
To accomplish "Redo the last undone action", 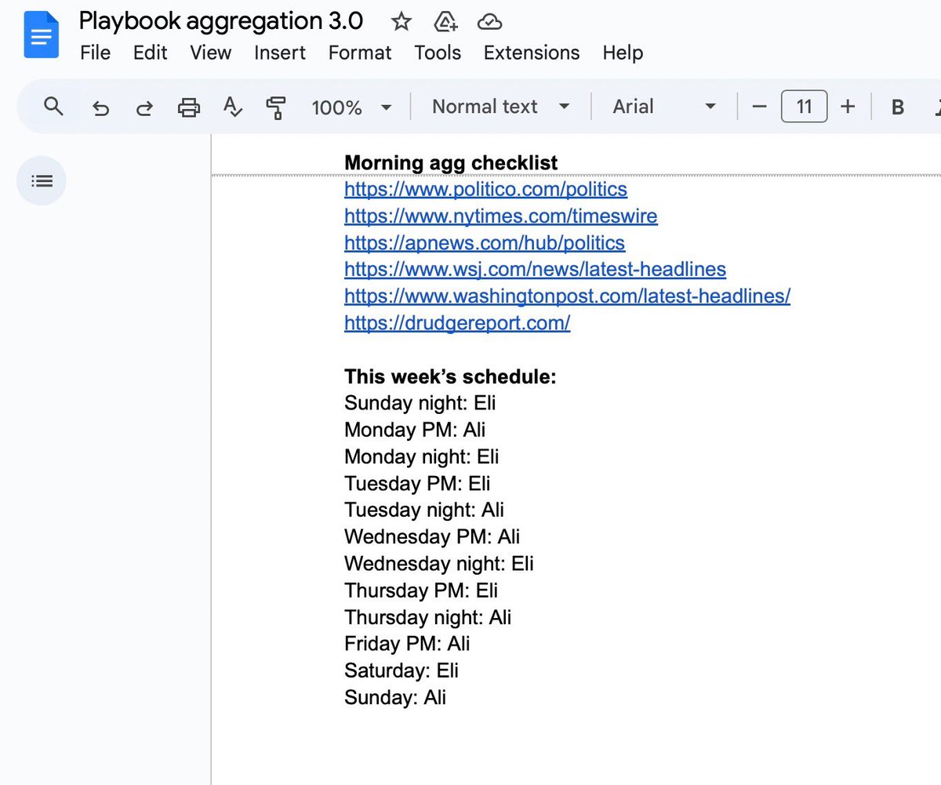I will tap(144, 107).
